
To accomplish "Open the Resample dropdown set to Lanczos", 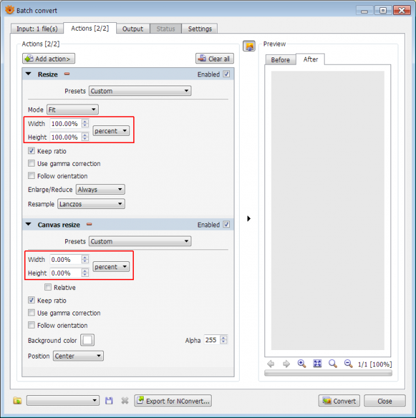I will coord(91,204).
